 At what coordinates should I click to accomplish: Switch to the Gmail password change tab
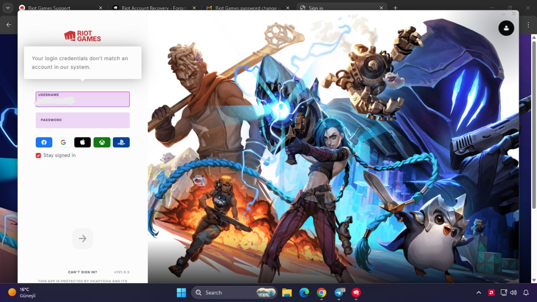(x=248, y=8)
